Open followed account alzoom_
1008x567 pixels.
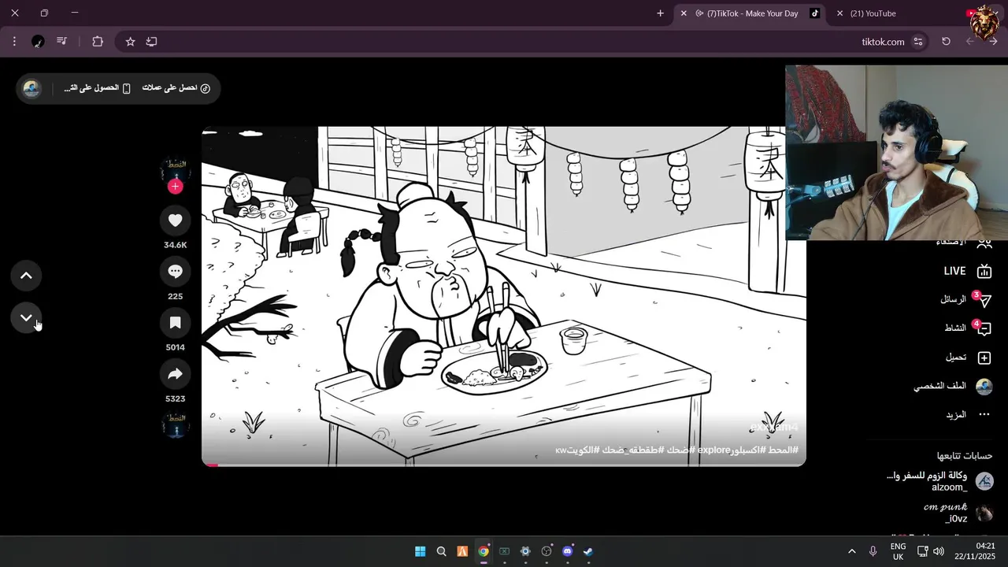coord(939,481)
